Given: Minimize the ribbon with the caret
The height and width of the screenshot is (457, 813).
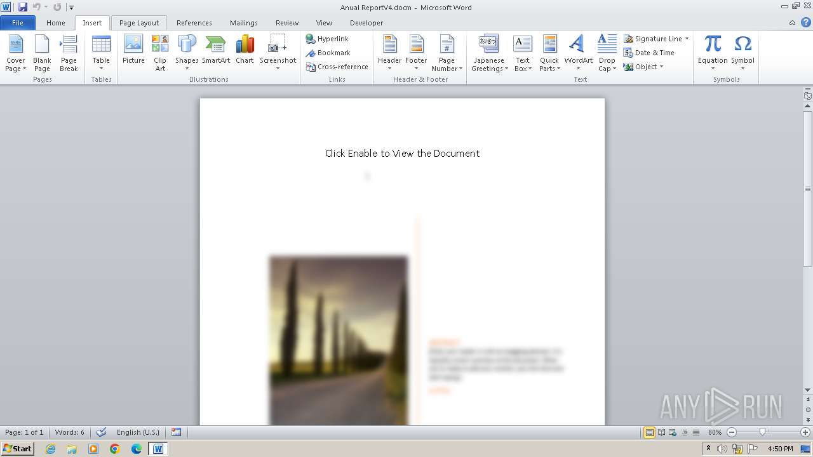Looking at the screenshot, I should (x=792, y=23).
